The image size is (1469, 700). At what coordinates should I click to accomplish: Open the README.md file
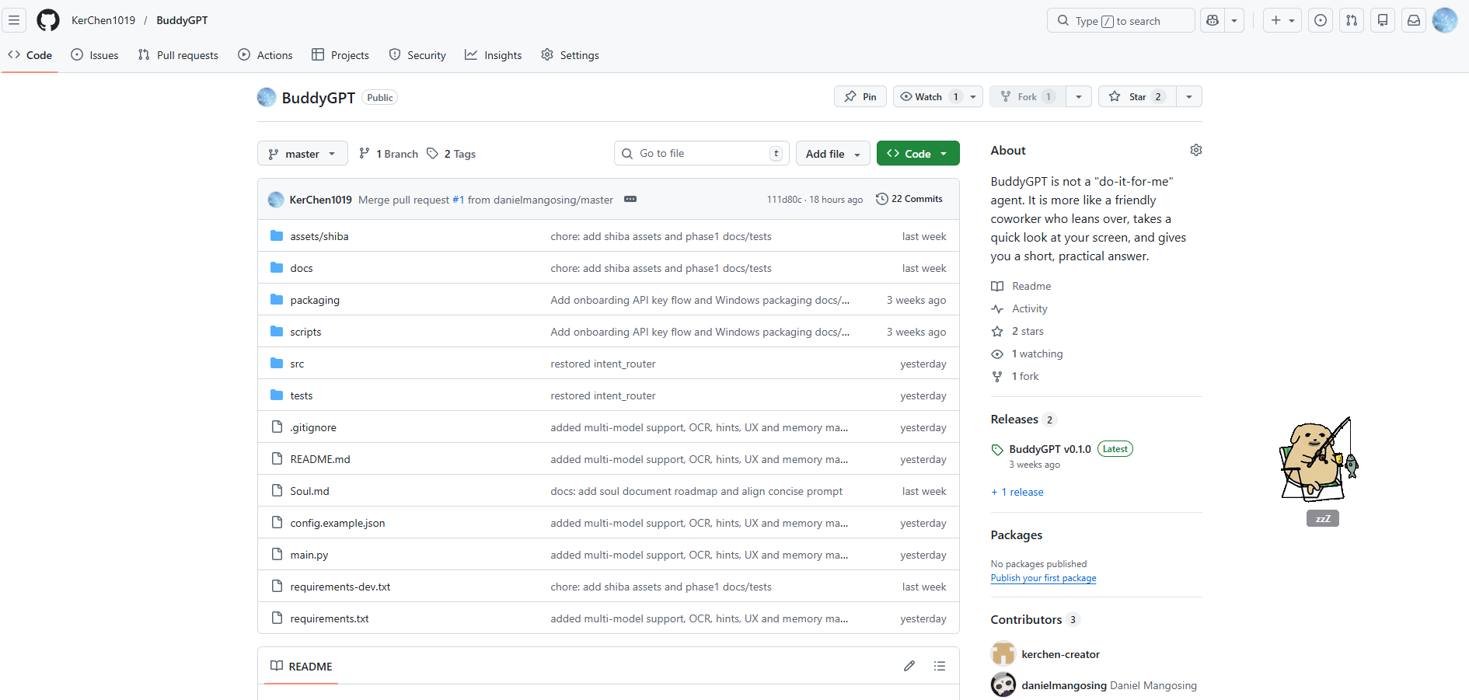point(320,459)
